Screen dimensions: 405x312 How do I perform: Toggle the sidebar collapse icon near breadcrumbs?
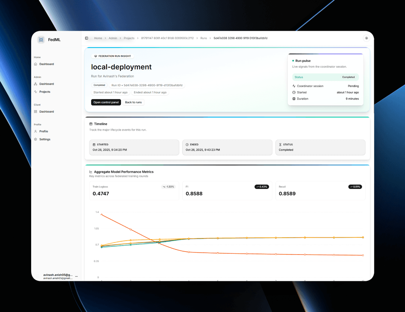click(x=86, y=38)
